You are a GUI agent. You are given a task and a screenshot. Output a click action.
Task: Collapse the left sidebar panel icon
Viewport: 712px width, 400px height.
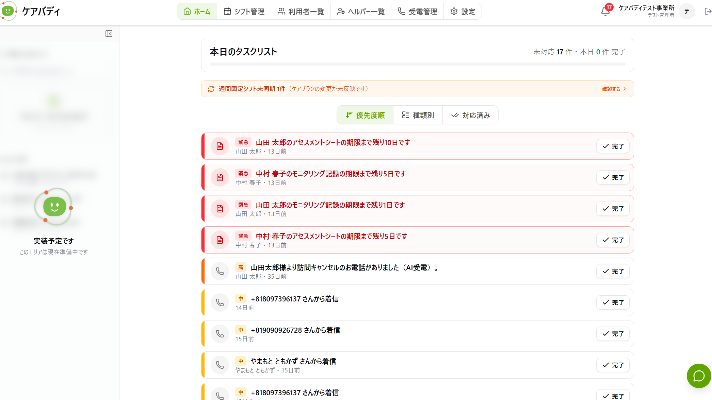tap(109, 34)
